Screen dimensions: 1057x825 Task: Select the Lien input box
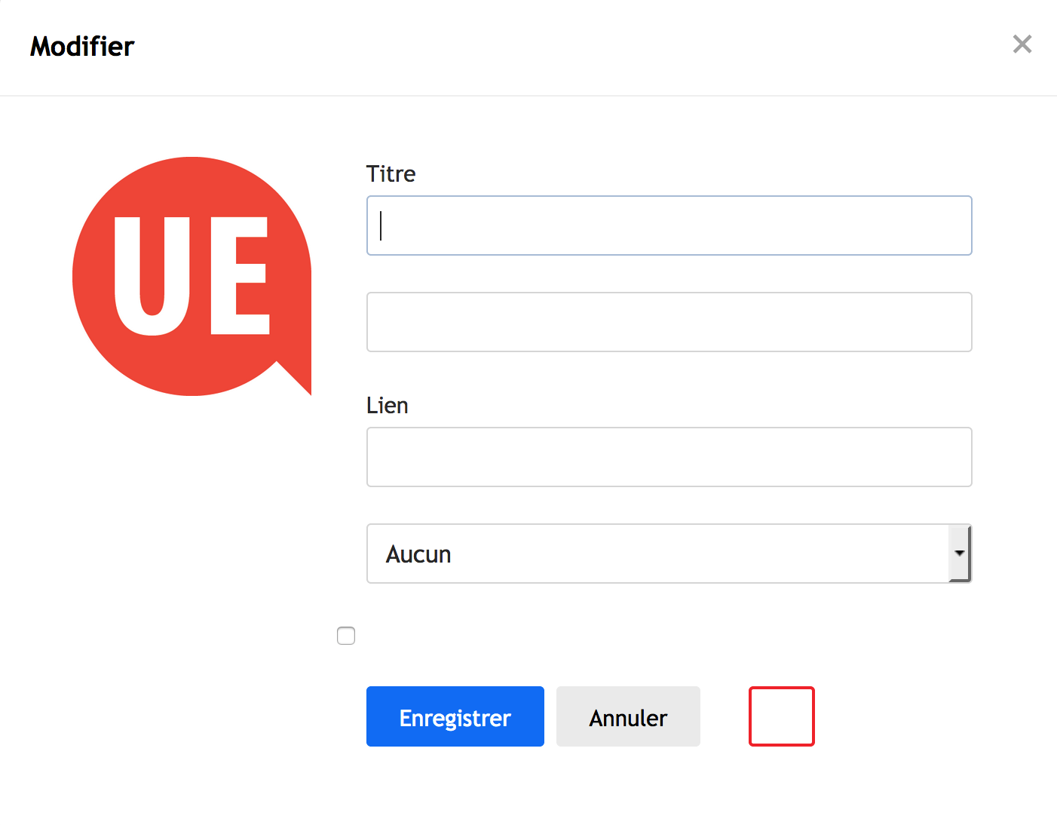[x=669, y=457]
